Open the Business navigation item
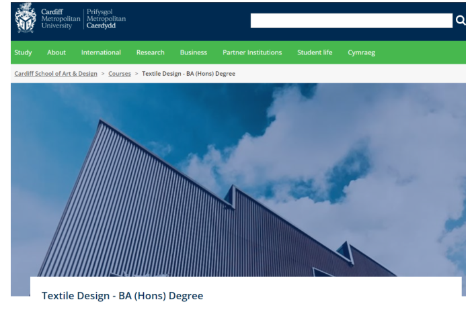Image resolution: width=472 pixels, height=310 pixels. (x=194, y=52)
